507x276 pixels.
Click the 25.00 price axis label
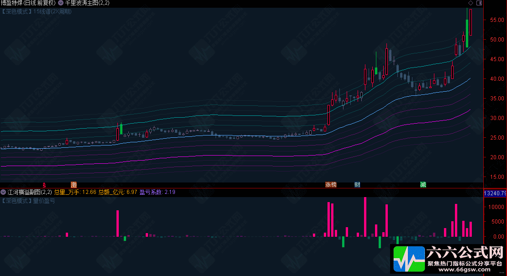pyautogui.click(x=497, y=138)
